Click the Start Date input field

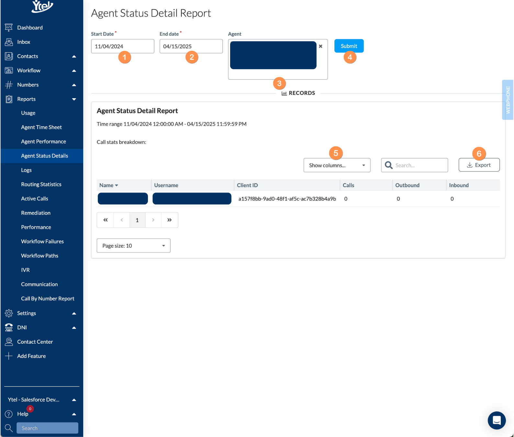(123, 46)
